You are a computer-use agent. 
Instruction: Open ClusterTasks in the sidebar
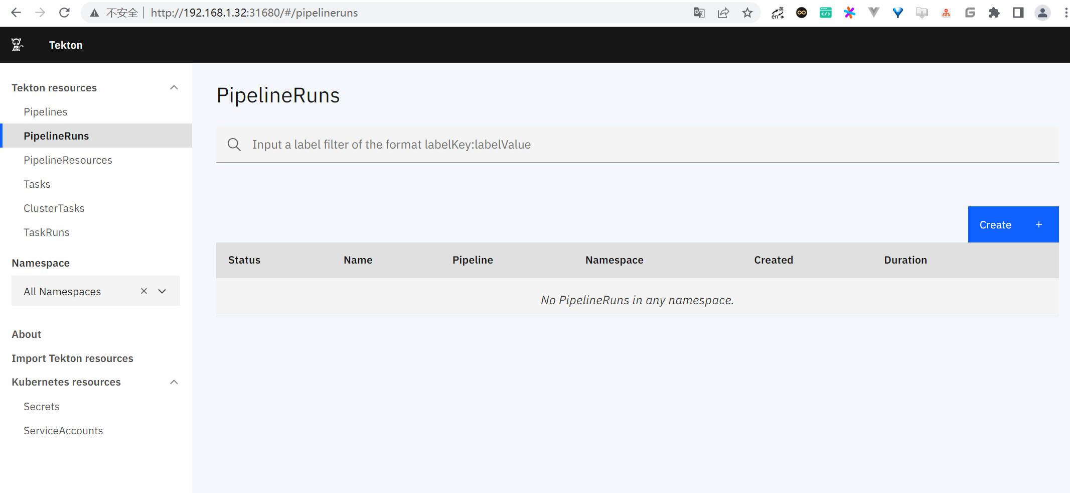pos(54,208)
